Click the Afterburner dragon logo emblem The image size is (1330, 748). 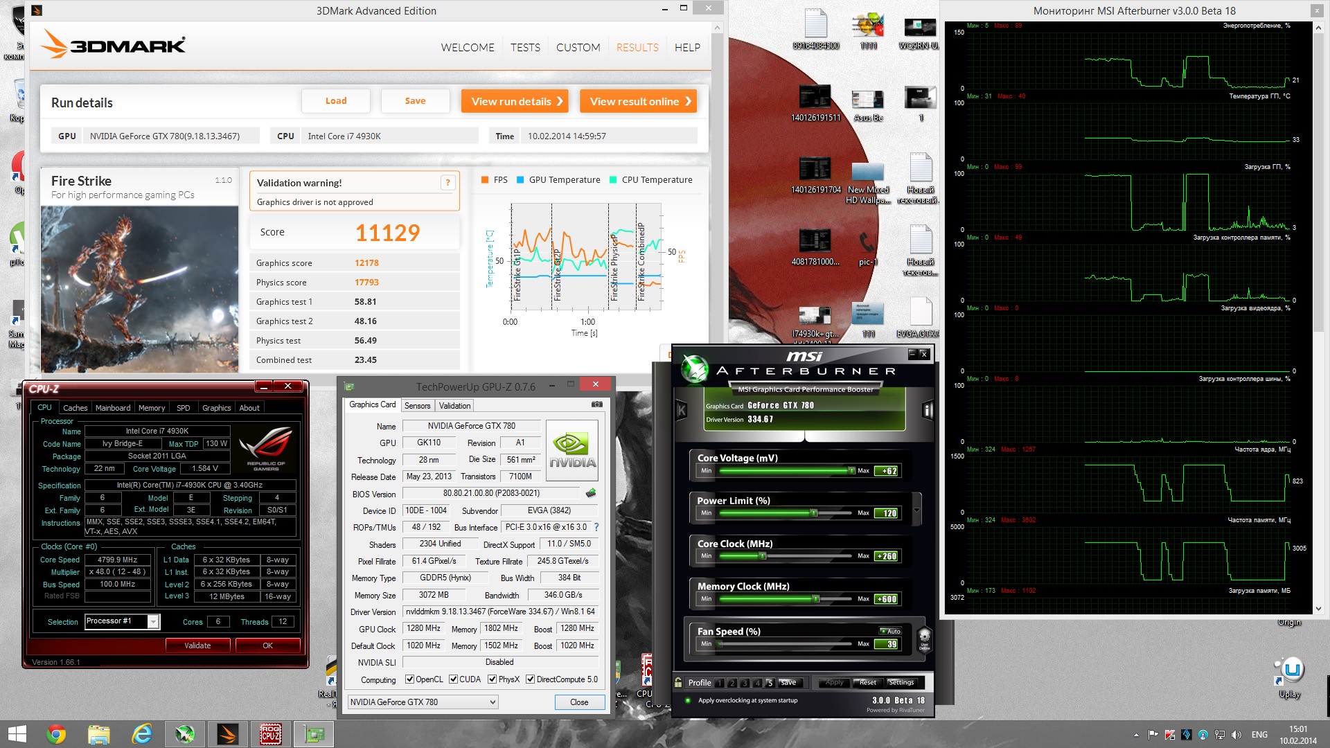point(694,368)
